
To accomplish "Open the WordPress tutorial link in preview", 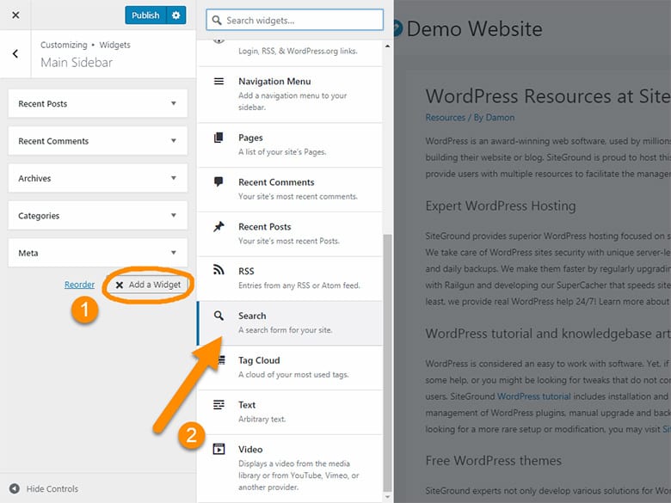I will point(533,396).
